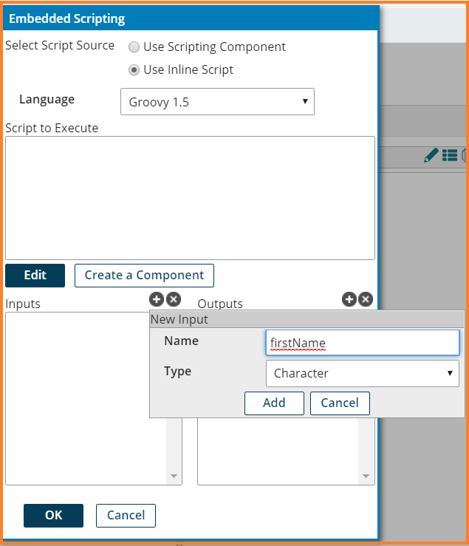Screen dimensions: 469x546
Task: Click Create a Component button
Action: click(x=144, y=275)
